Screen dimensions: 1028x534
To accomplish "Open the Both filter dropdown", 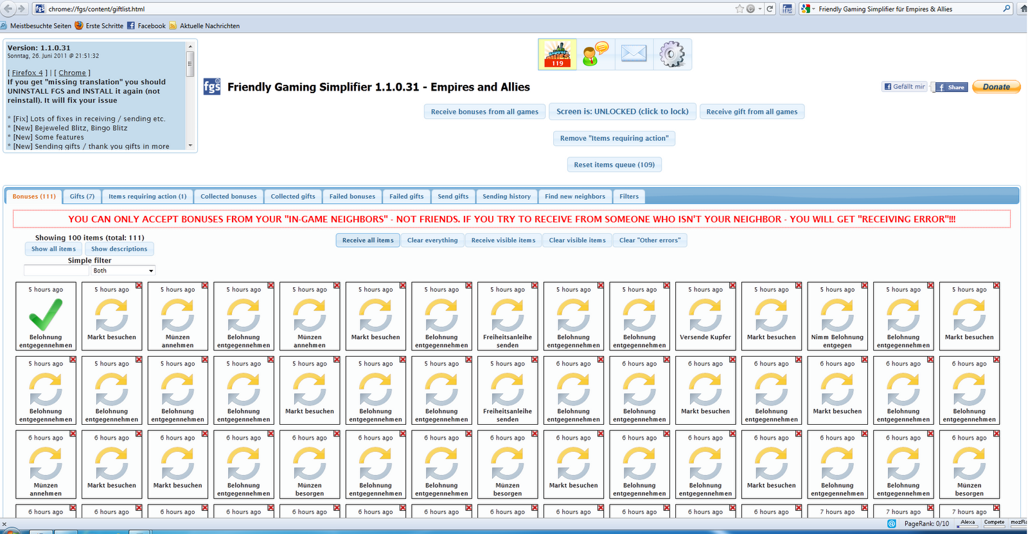I will 123,271.
